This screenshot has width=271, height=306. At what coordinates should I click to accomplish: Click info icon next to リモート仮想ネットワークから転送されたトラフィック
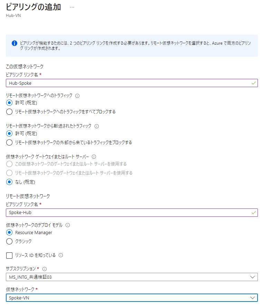pyautogui.click(x=97, y=126)
